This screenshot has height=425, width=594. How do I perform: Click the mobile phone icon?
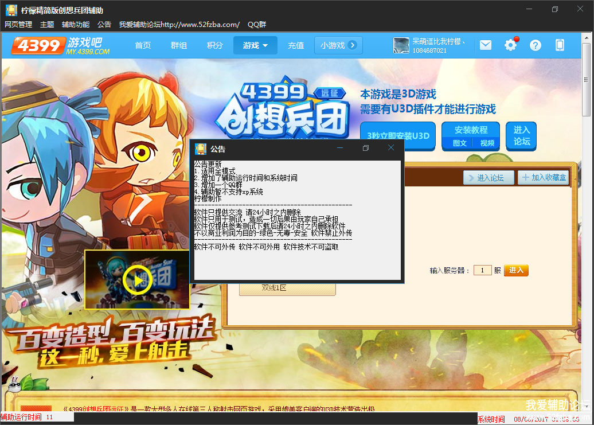(x=560, y=45)
